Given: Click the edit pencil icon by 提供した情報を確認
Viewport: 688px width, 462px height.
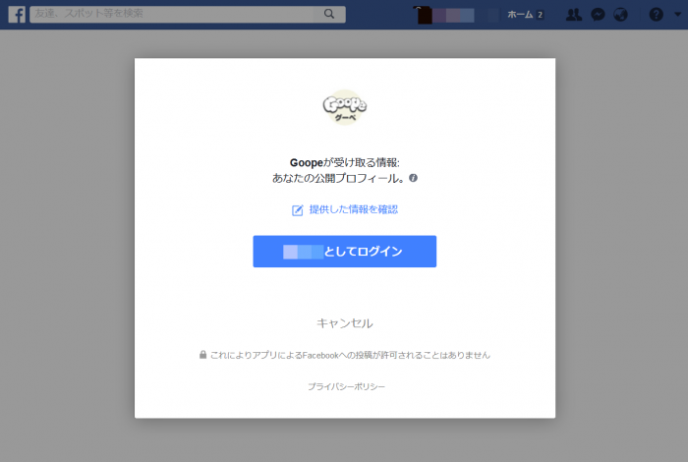Looking at the screenshot, I should [x=298, y=210].
